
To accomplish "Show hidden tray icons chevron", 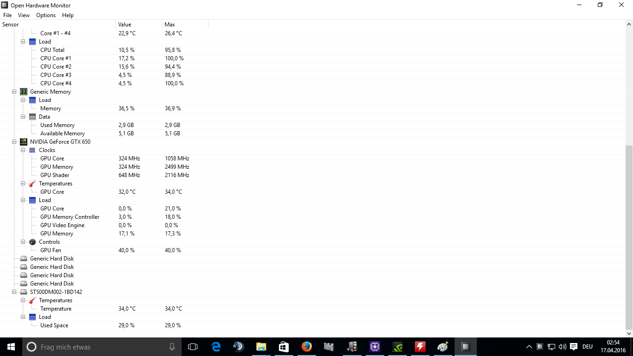I will tap(529, 347).
